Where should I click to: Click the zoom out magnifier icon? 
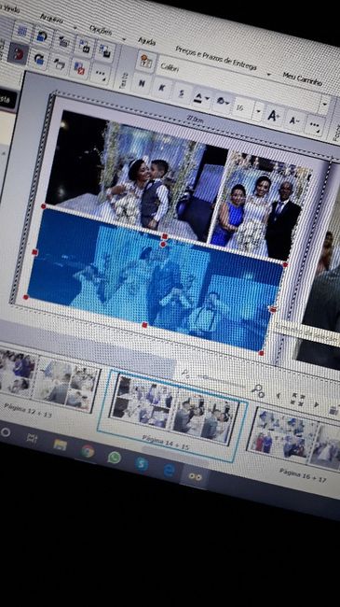coord(185,373)
